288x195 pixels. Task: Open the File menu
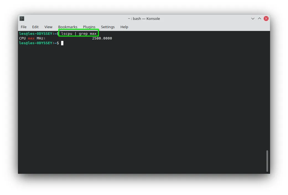(24, 27)
